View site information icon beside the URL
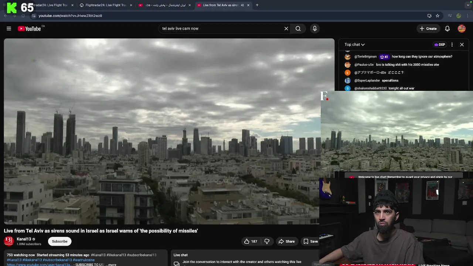The image size is (473, 266). [x=34, y=16]
